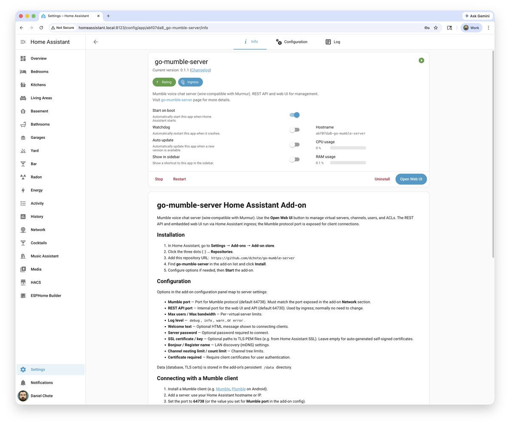Image resolution: width=510 pixels, height=425 pixels.
Task: Open Bedrooms bed icon in sidebar
Action: point(23,71)
